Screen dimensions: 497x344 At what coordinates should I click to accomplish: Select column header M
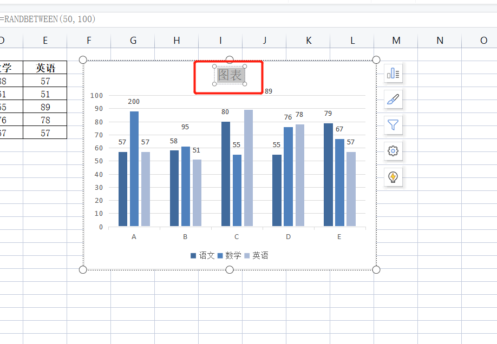click(x=396, y=41)
